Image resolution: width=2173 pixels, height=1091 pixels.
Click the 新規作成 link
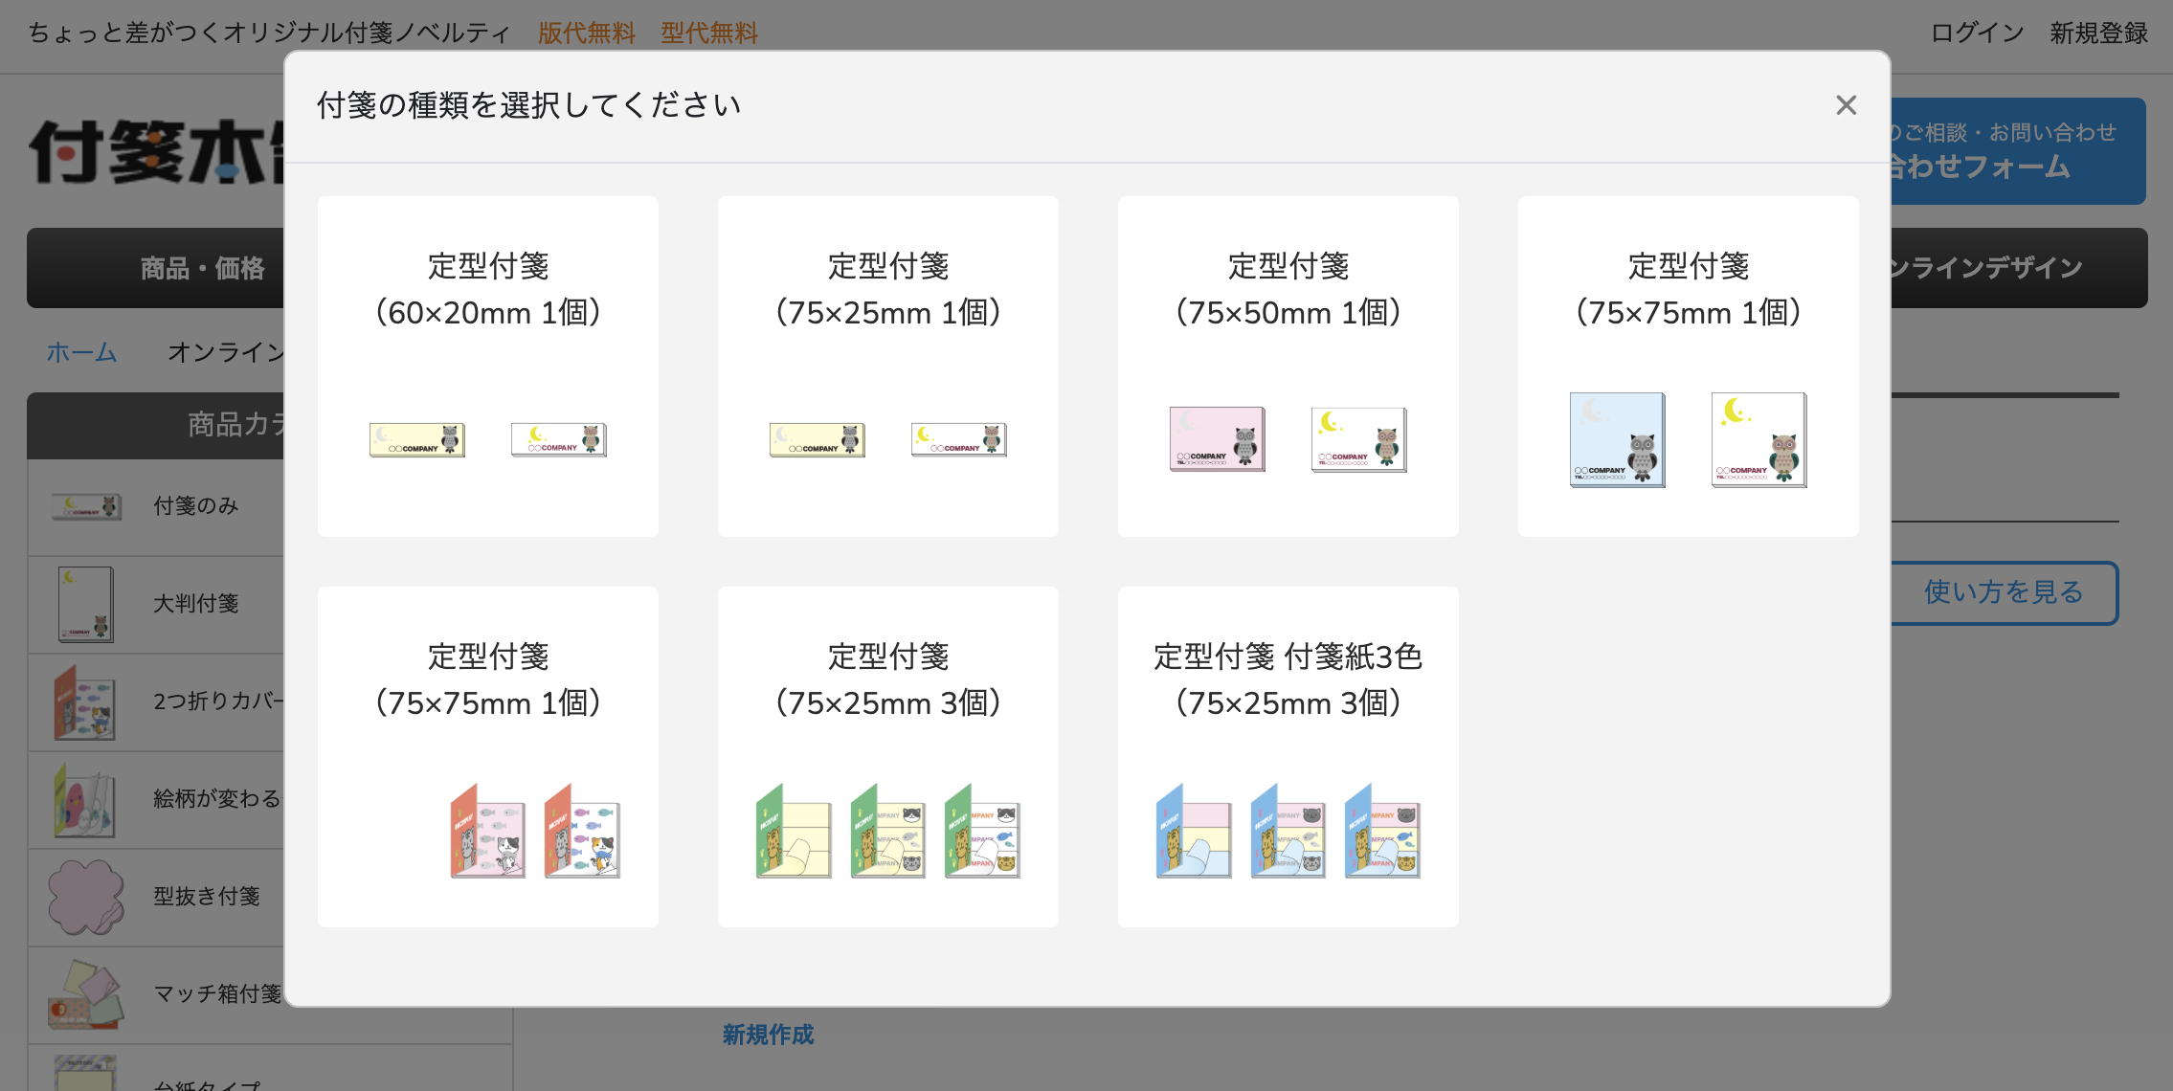pos(768,1035)
